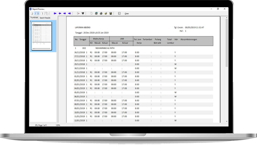Click the next page arrow
Screen dimensions: 257x167
pyautogui.click(x=65, y=13)
